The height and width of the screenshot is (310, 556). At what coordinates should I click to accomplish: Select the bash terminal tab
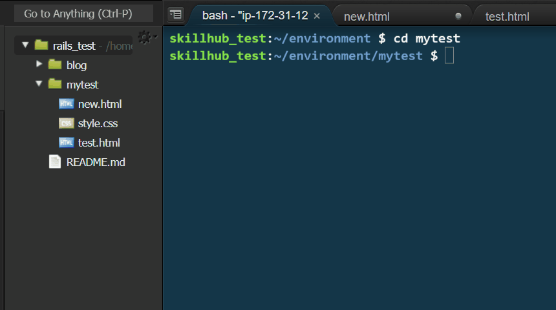coord(255,15)
